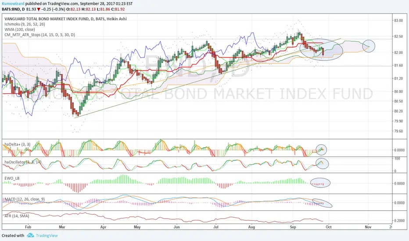Screen dimensions: 409x241
Task: Click the Vanguard Total Bond Market chart title
Action: pyautogui.click(x=65, y=19)
